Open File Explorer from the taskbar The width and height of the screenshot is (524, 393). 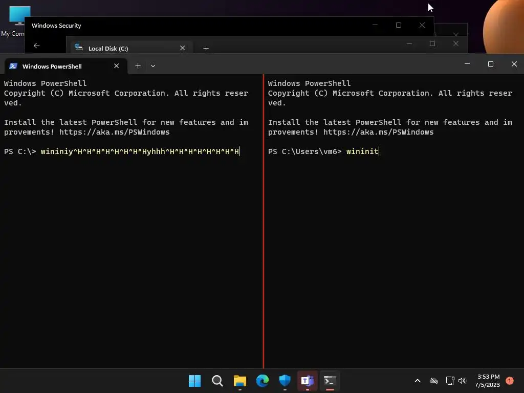click(x=240, y=381)
